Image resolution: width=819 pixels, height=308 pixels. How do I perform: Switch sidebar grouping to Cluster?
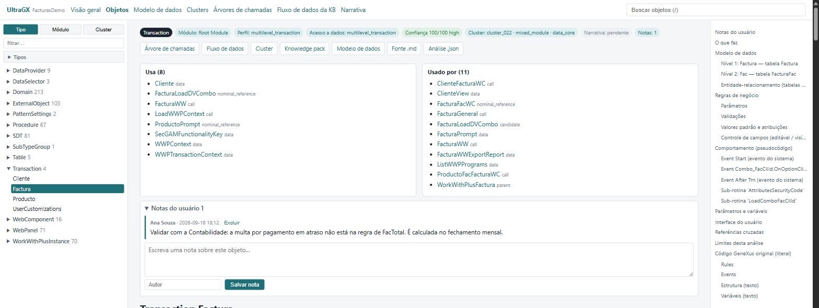[x=103, y=30]
